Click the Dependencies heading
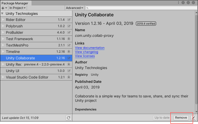The image size is (198, 124). click(x=86, y=109)
